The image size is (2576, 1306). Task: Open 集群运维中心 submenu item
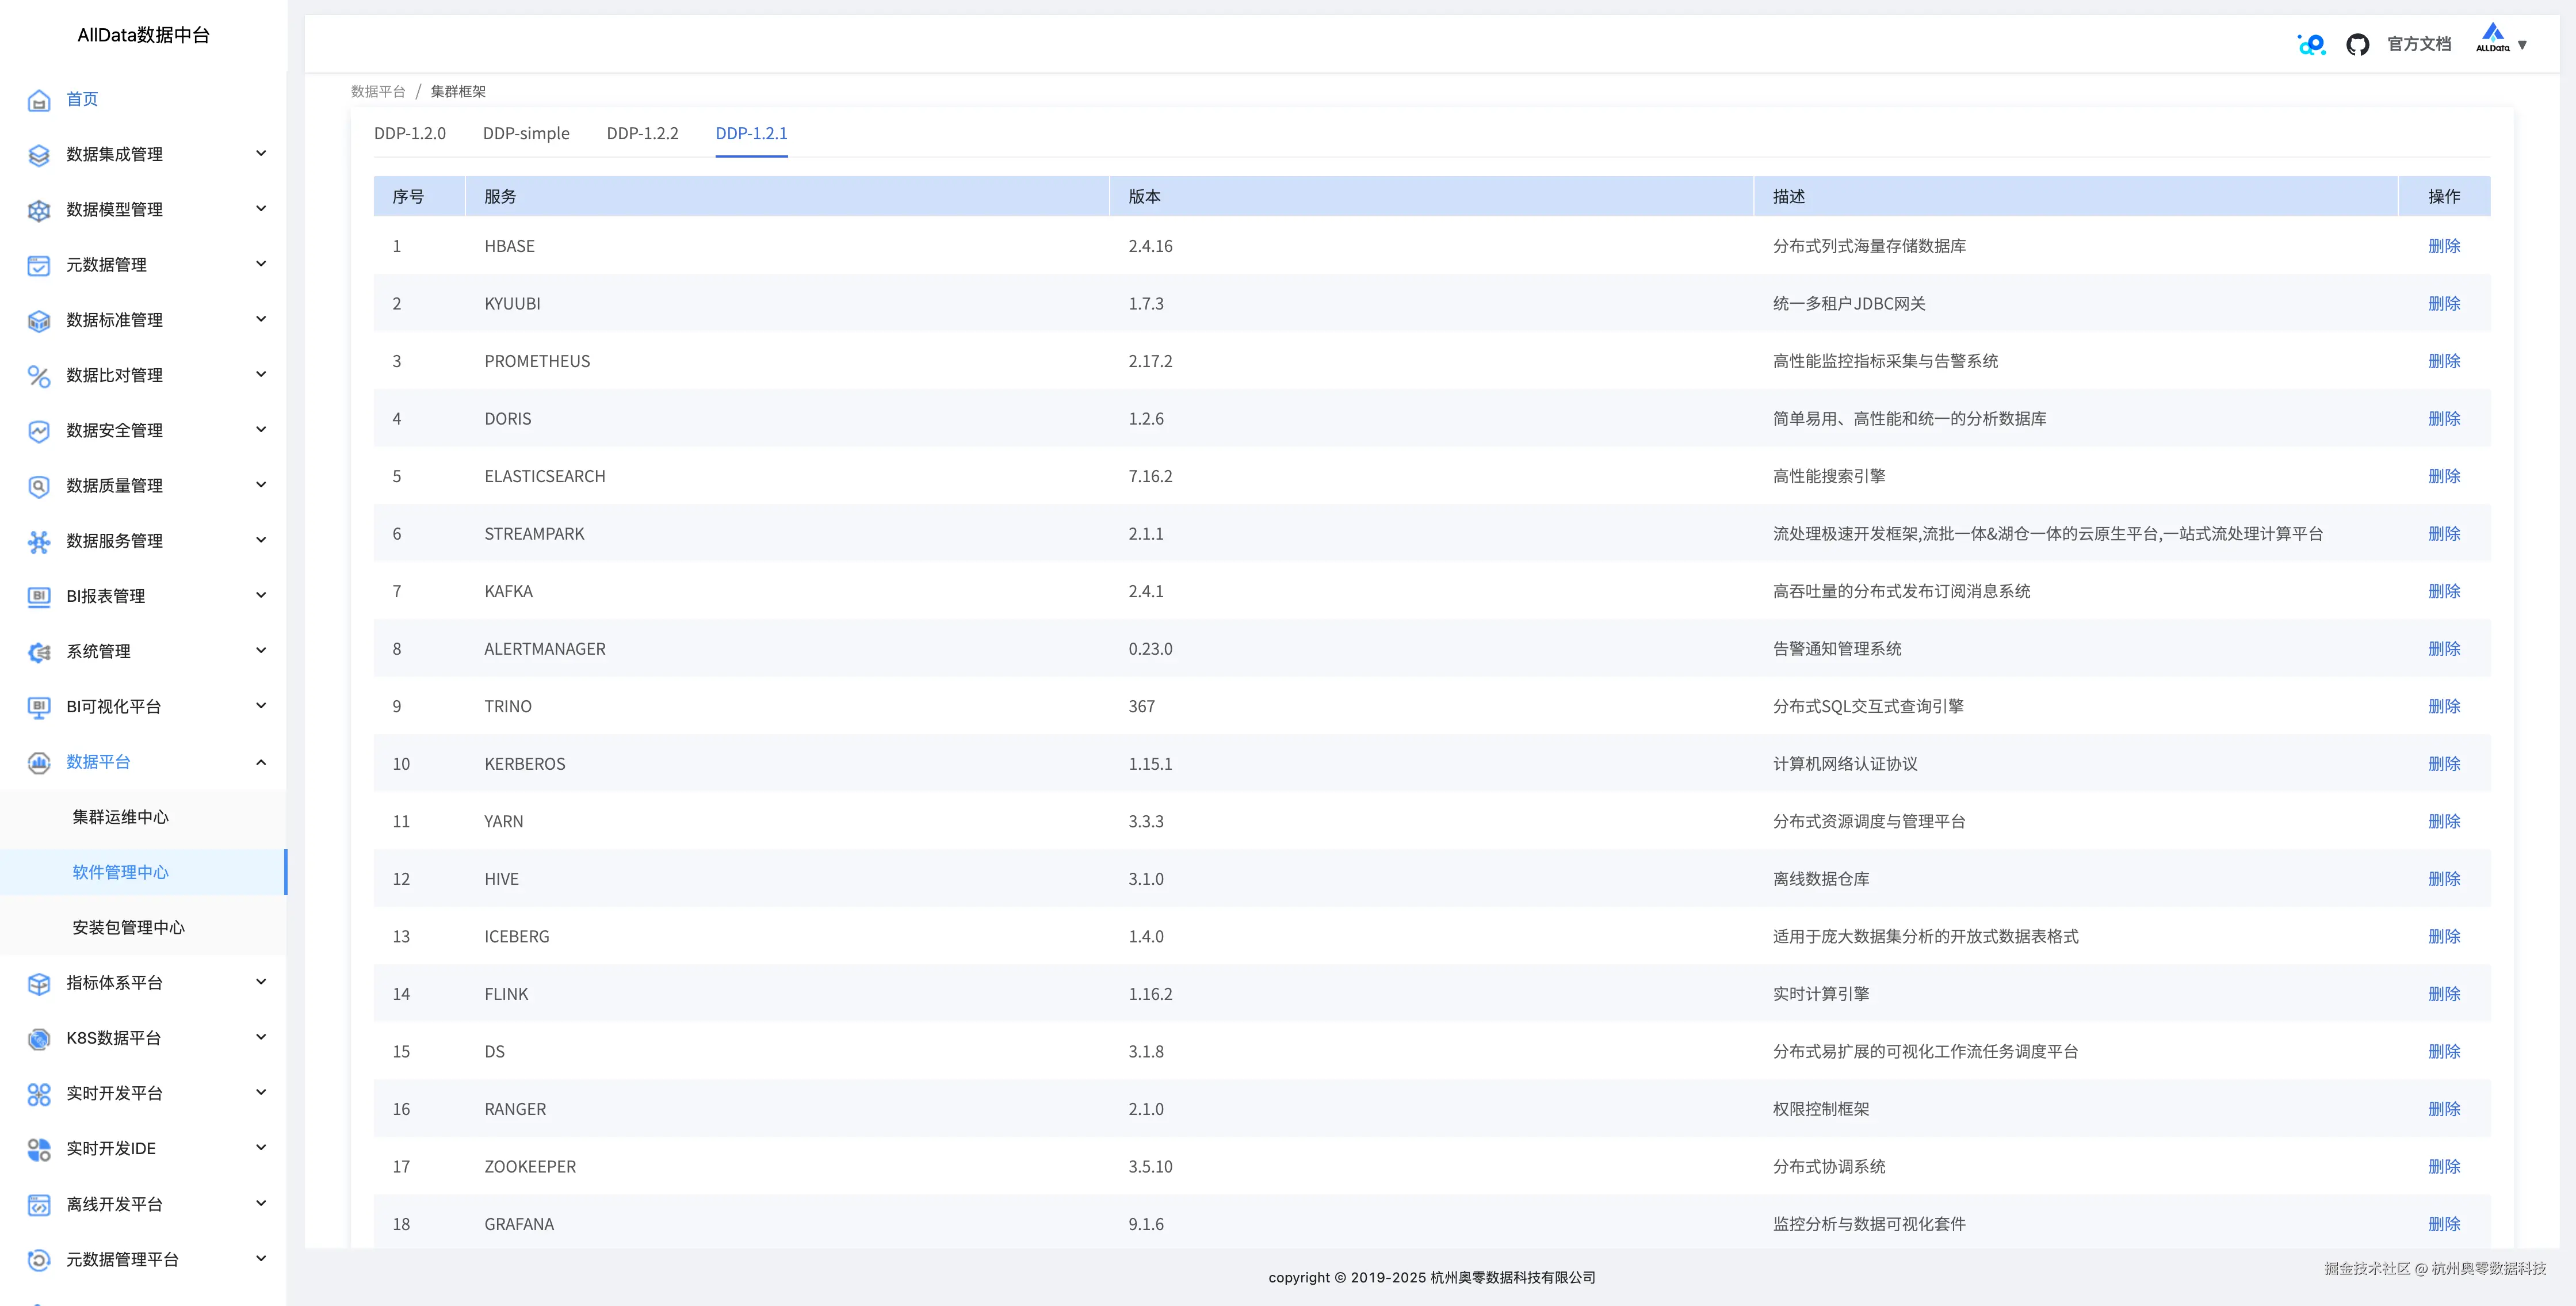pyautogui.click(x=120, y=817)
